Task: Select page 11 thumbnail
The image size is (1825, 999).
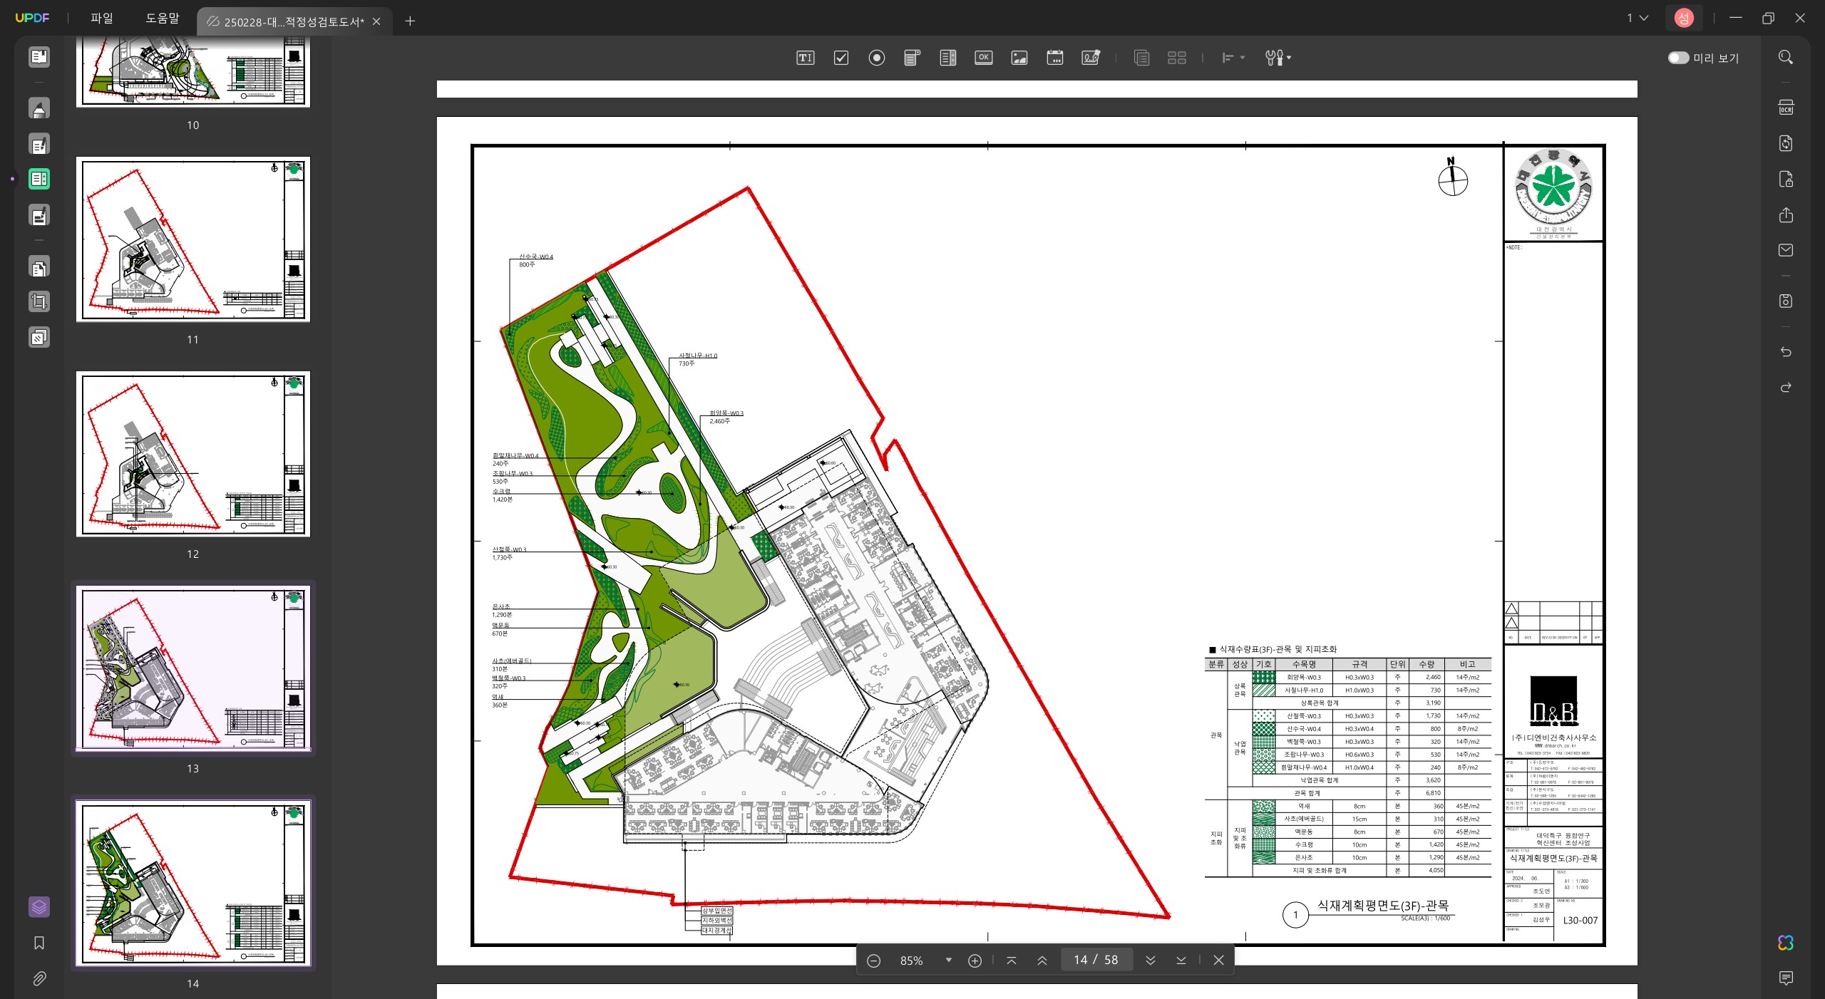Action: tap(193, 239)
